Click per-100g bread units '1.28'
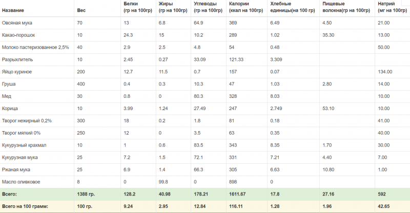The image size is (410, 213). [275, 206]
